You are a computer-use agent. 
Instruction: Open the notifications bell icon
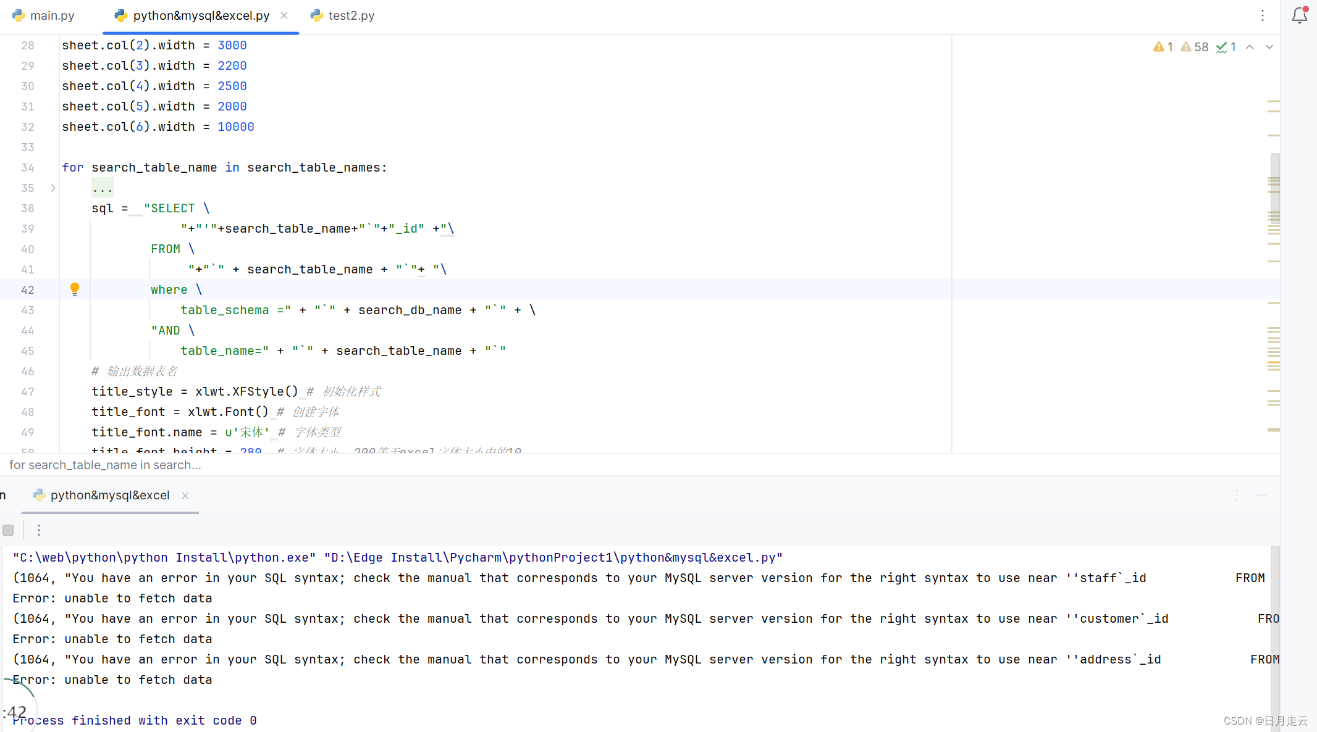[1299, 15]
